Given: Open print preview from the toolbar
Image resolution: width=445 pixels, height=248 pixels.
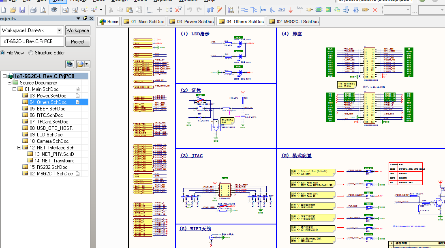Looking at the screenshot, I should 43,10.
